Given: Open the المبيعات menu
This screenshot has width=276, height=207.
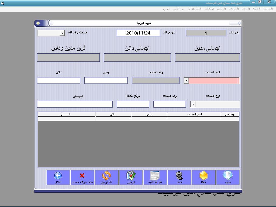Looking at the screenshot, I should (x=246, y=9).
